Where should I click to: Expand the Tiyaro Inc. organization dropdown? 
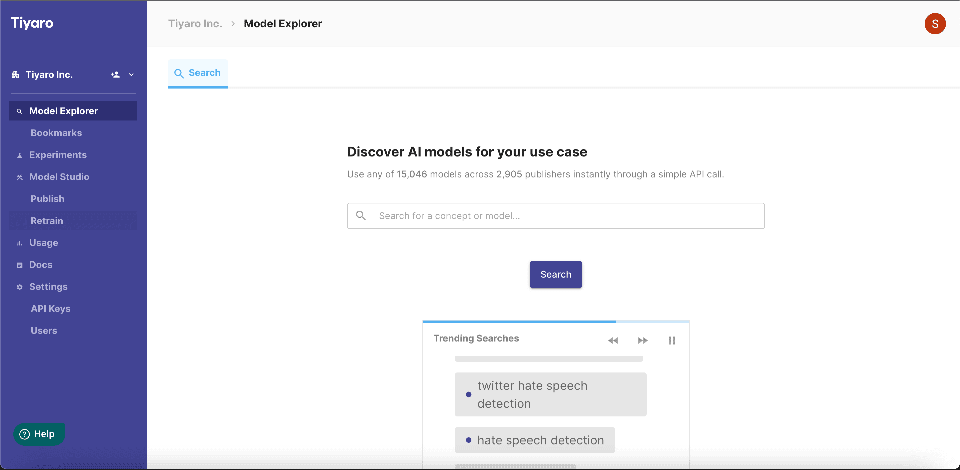click(131, 75)
